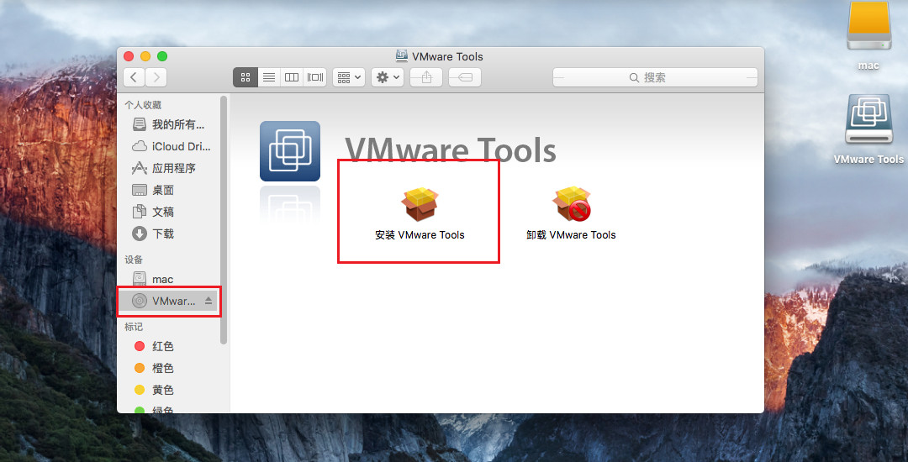Click the 搜索 search field
This screenshot has height=462, width=908.
click(x=652, y=77)
